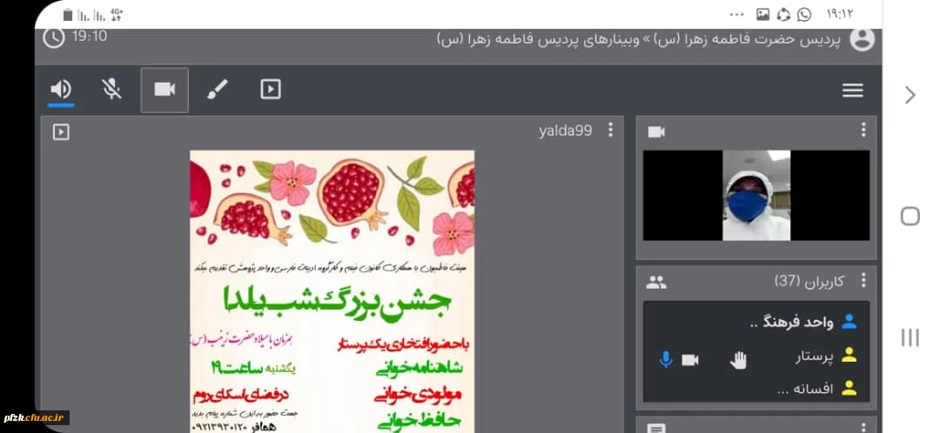Tap the Android home navigation button
This screenshot has height=433, width=940.
pyautogui.click(x=910, y=216)
